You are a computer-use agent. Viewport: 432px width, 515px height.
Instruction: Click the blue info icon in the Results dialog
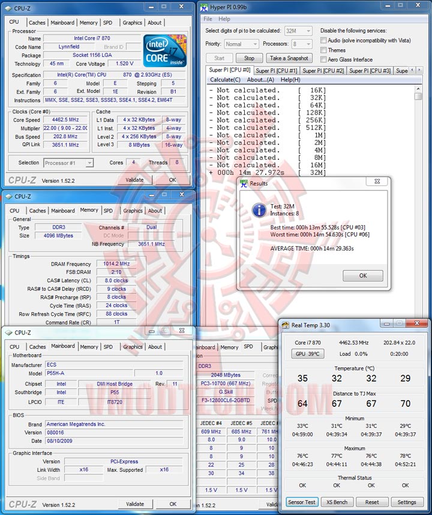tap(259, 210)
